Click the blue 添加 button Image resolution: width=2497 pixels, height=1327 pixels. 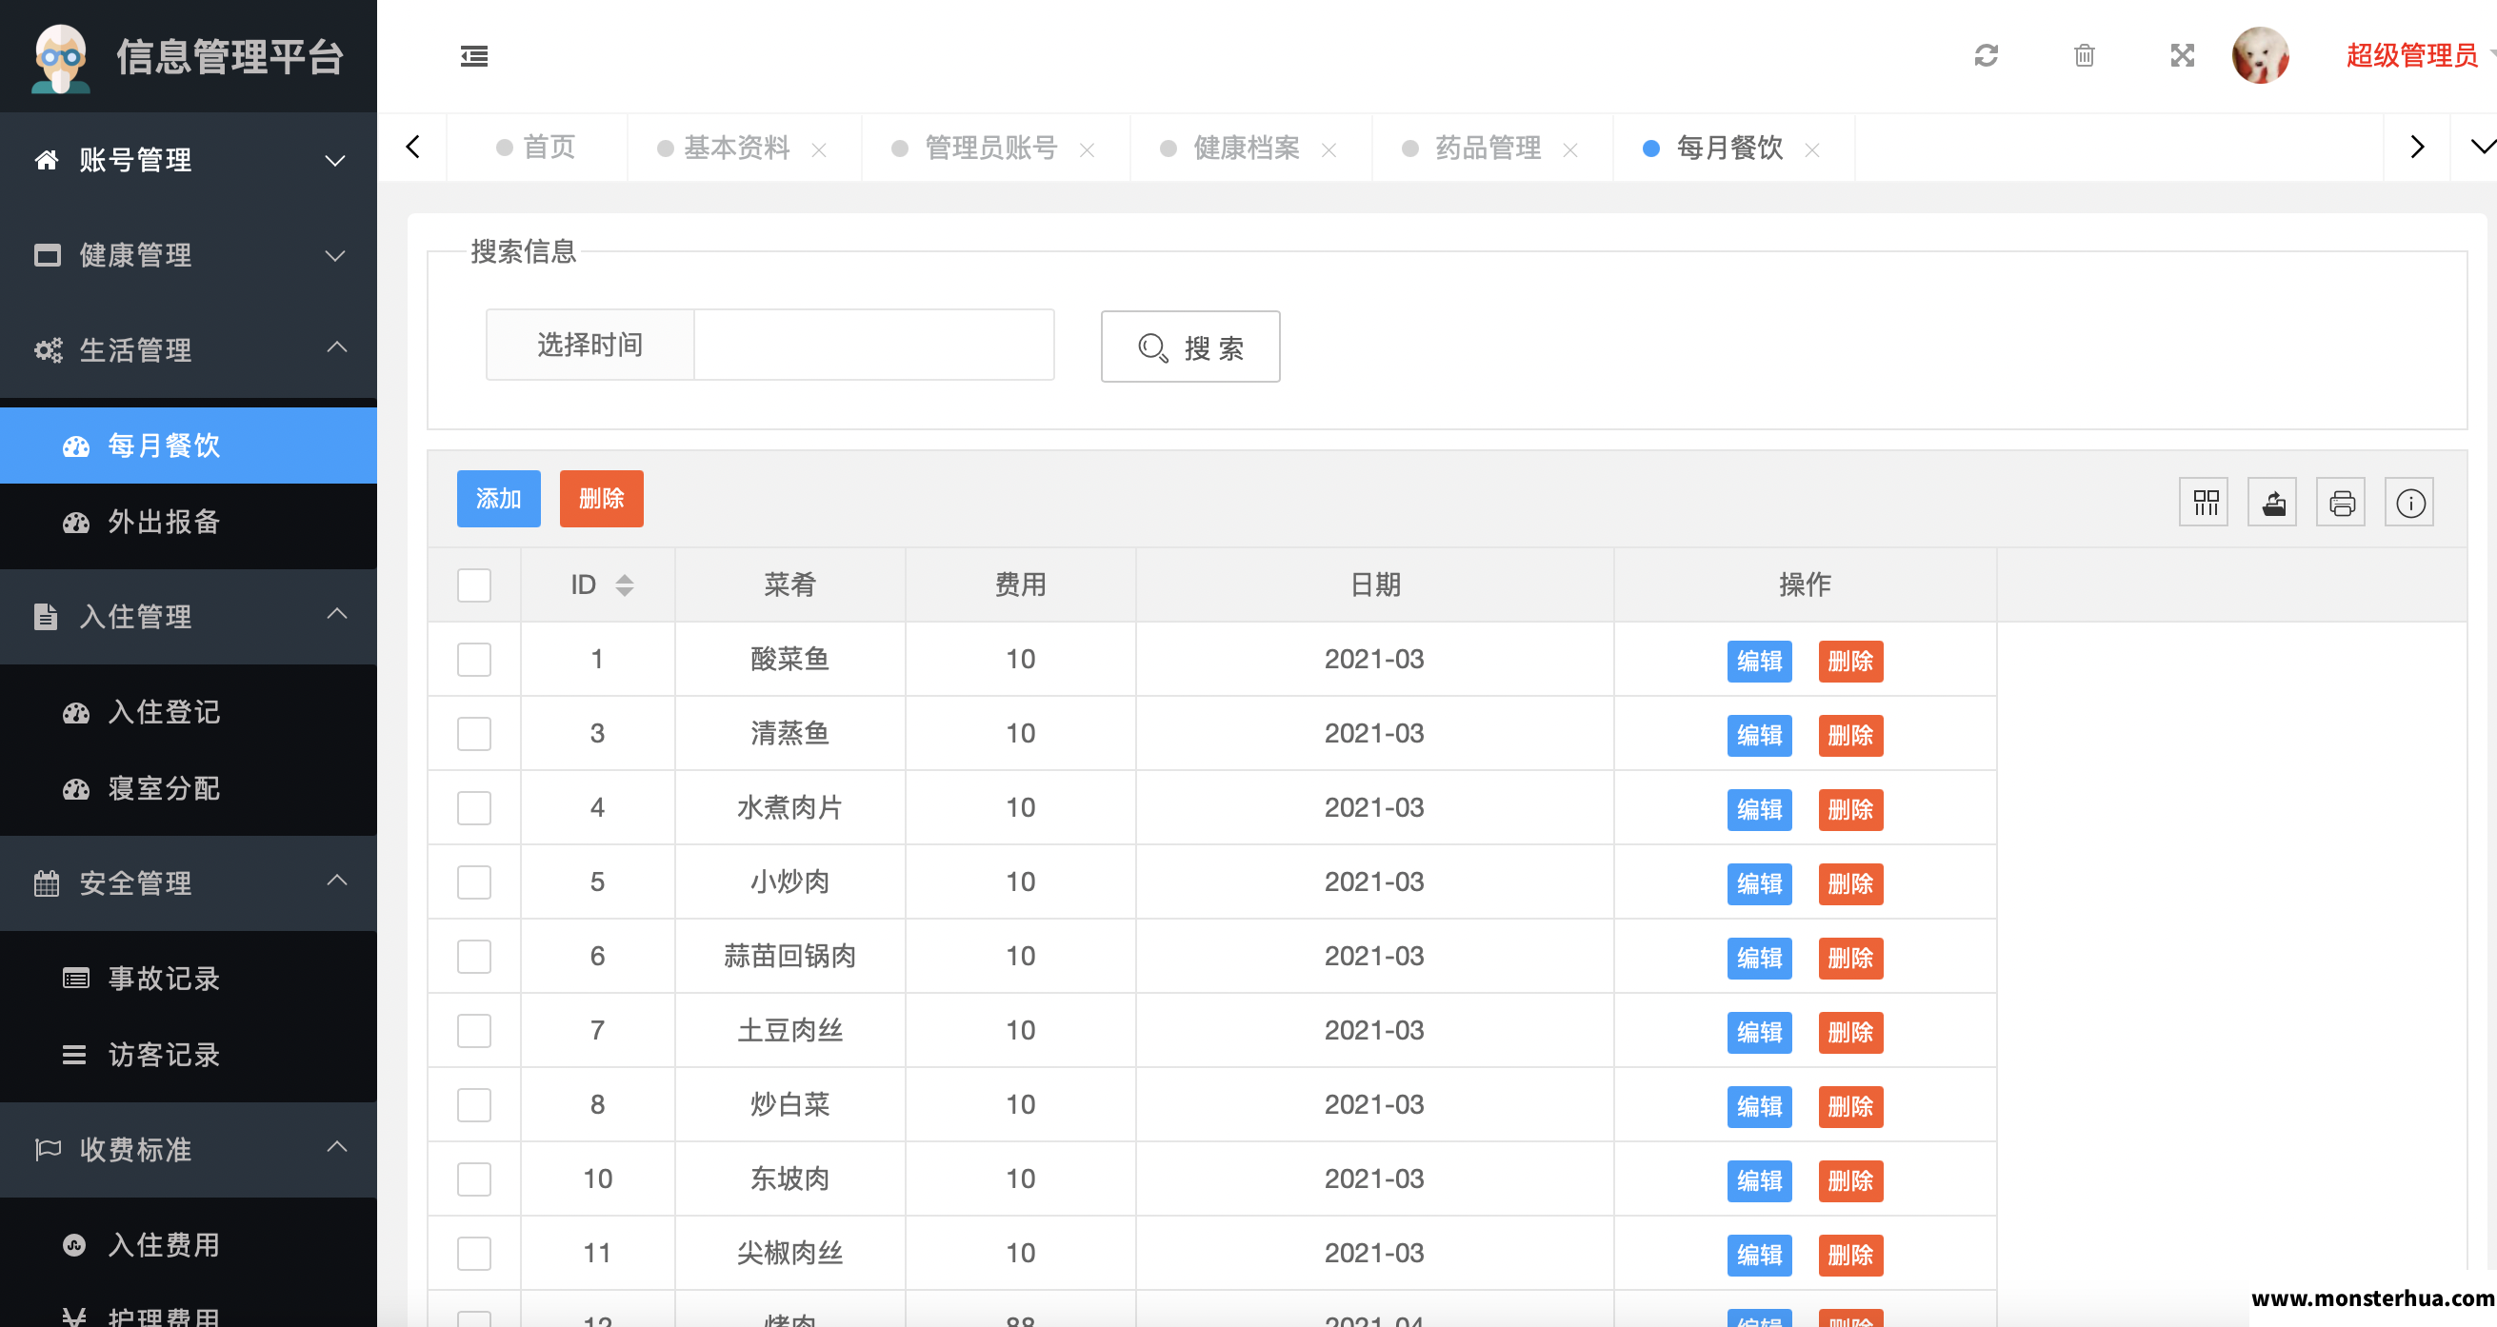coord(498,499)
